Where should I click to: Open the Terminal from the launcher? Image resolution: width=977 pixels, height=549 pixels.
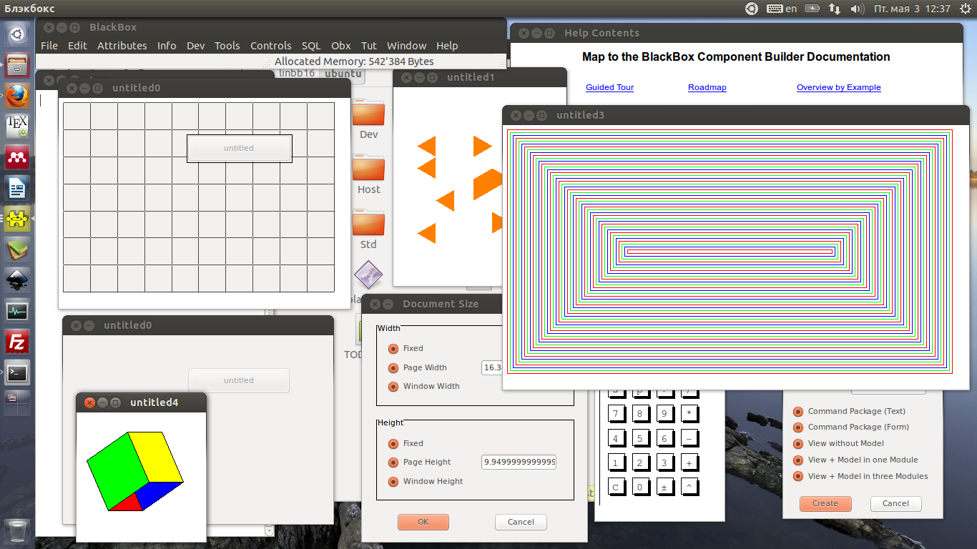[17, 372]
